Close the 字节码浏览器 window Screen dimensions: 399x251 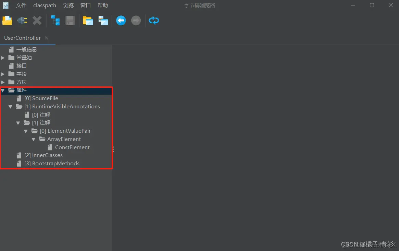[390, 5]
